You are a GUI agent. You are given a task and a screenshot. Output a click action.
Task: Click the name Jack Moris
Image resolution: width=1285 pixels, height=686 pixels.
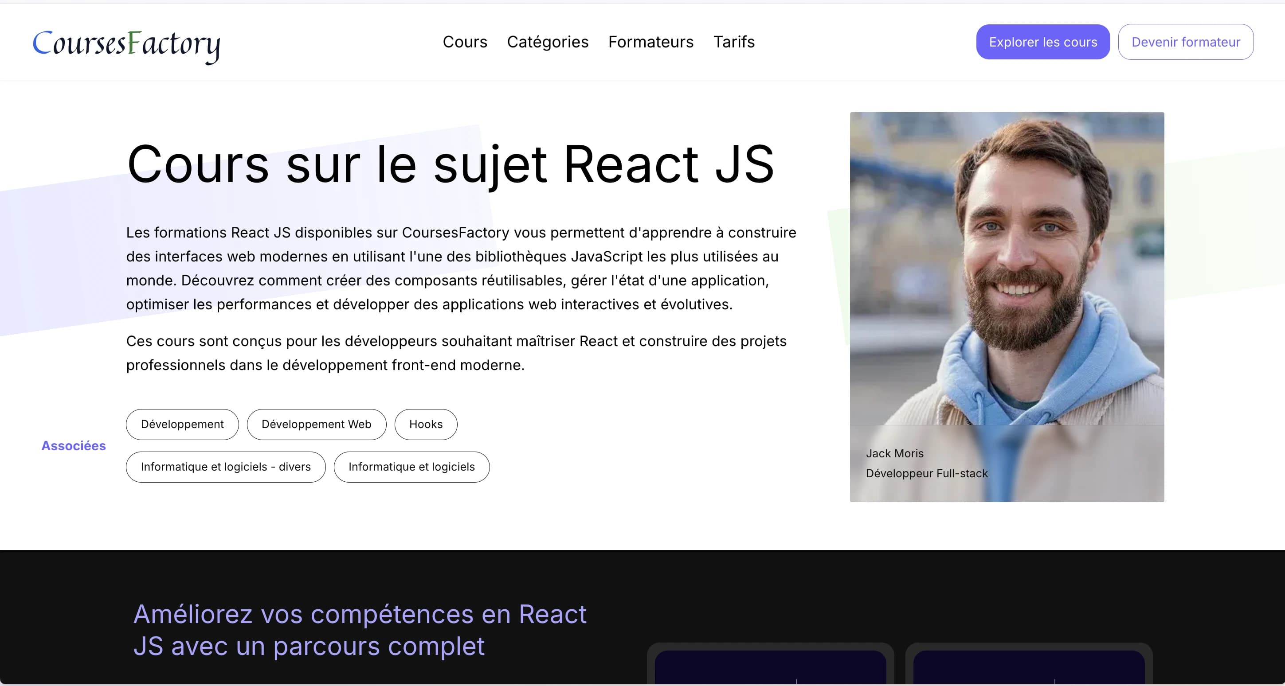[x=895, y=454]
